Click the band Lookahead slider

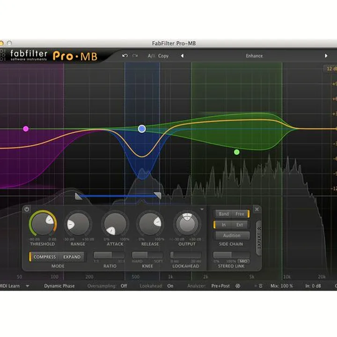pyautogui.click(x=186, y=255)
